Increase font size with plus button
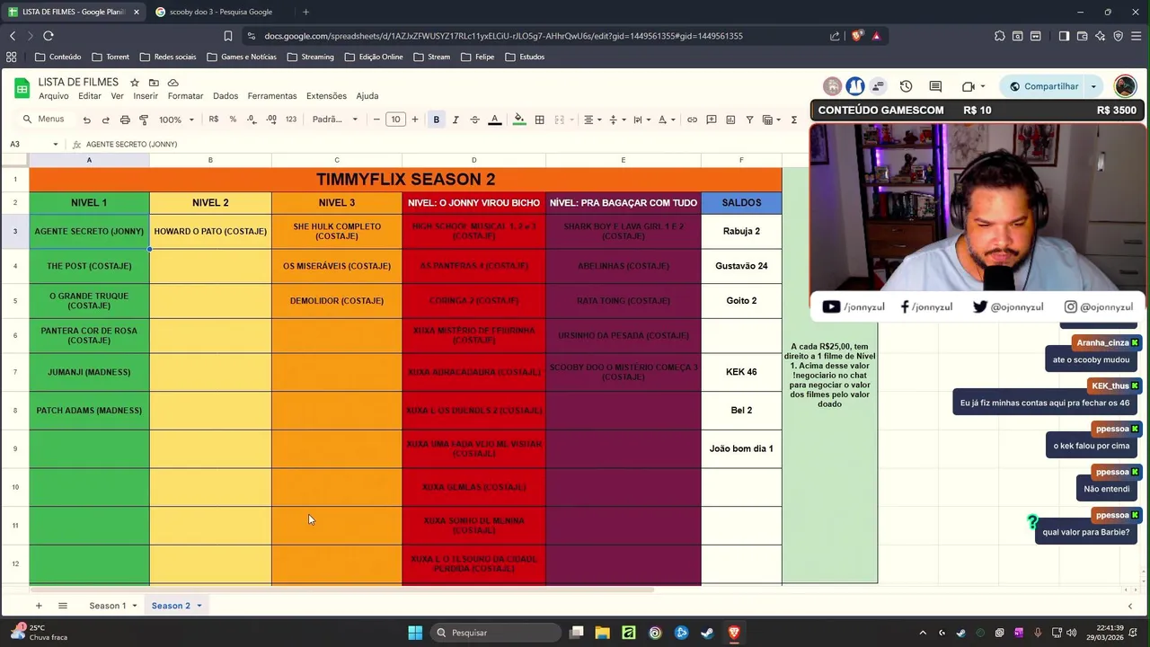1150x647 pixels. [x=414, y=120]
